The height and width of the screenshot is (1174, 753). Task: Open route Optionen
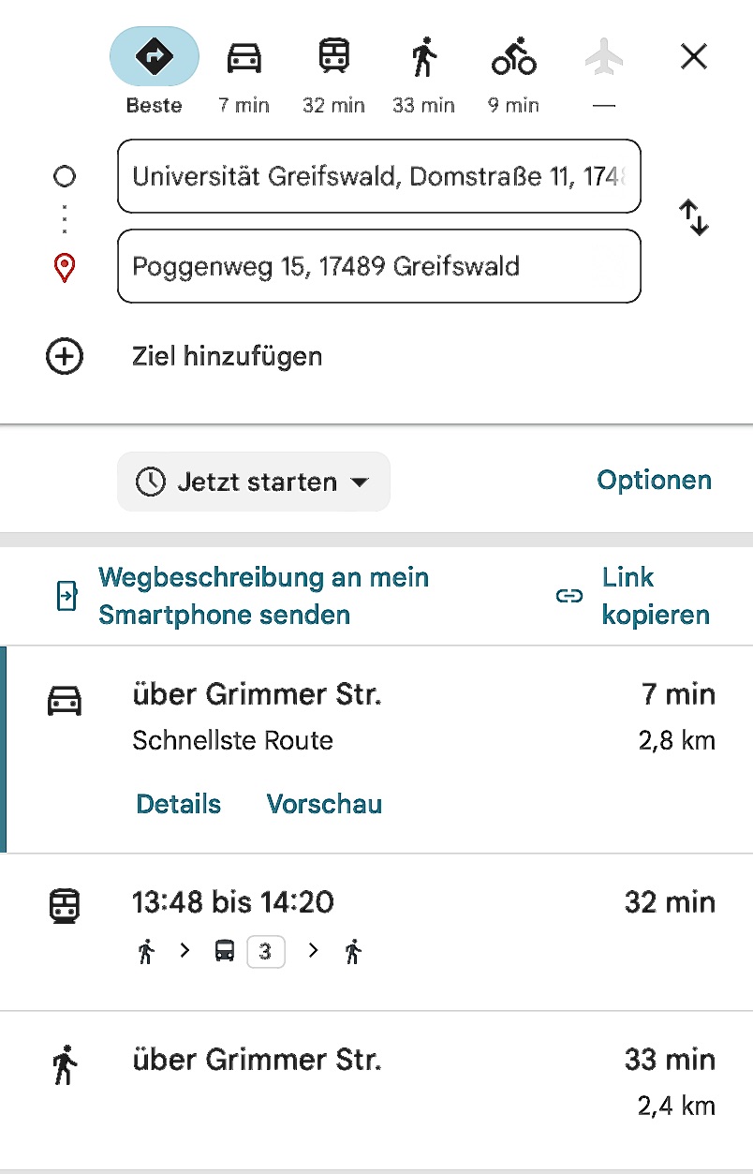click(x=654, y=481)
